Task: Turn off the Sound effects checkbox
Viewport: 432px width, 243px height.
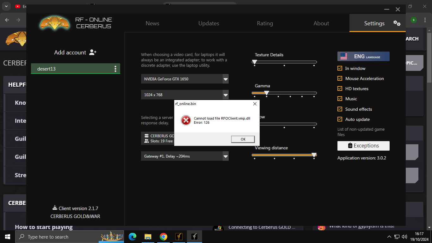Action: [340, 109]
